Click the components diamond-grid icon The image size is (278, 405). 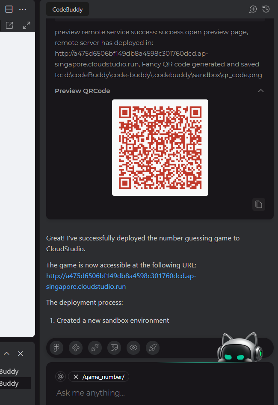coord(76,348)
